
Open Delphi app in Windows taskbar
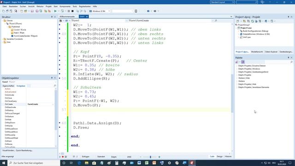[x=192, y=163]
